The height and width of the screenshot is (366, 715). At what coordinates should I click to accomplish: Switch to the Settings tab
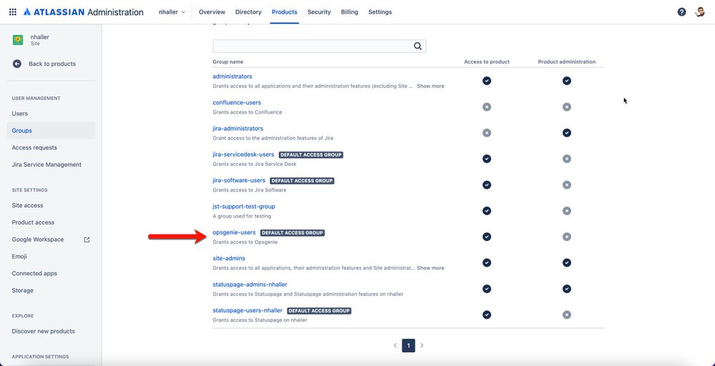click(x=380, y=12)
